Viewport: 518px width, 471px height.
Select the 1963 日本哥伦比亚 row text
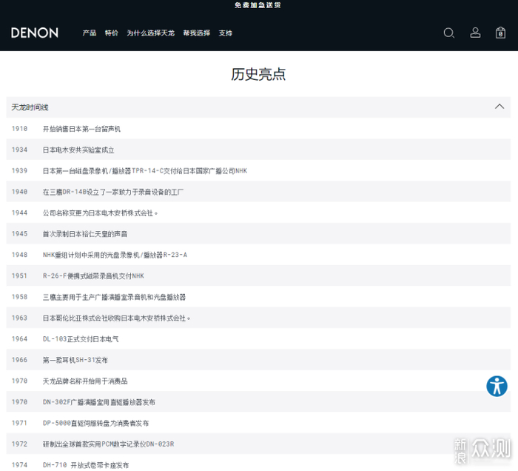116,318
